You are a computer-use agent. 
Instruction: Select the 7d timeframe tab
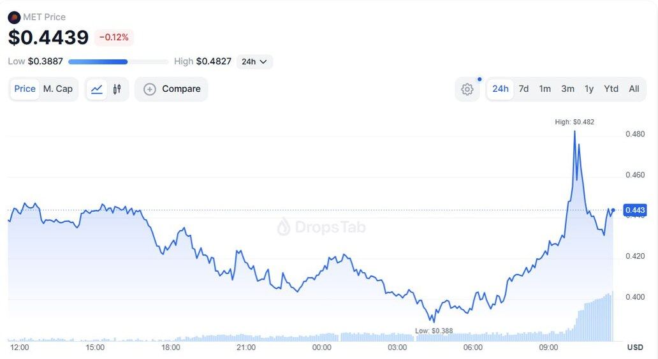click(523, 89)
